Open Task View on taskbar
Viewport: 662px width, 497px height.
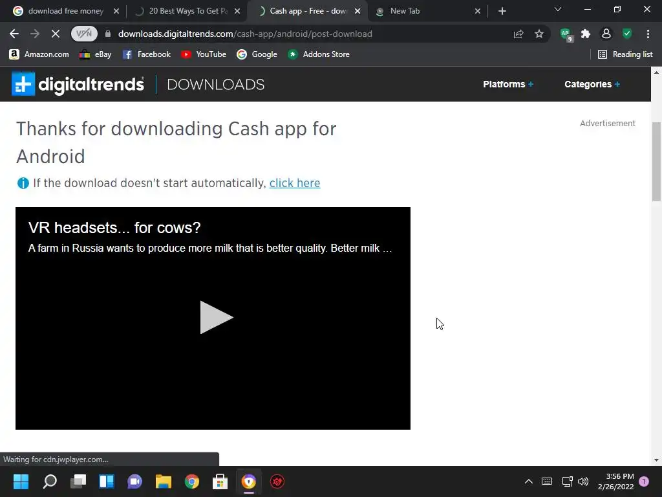click(x=78, y=481)
